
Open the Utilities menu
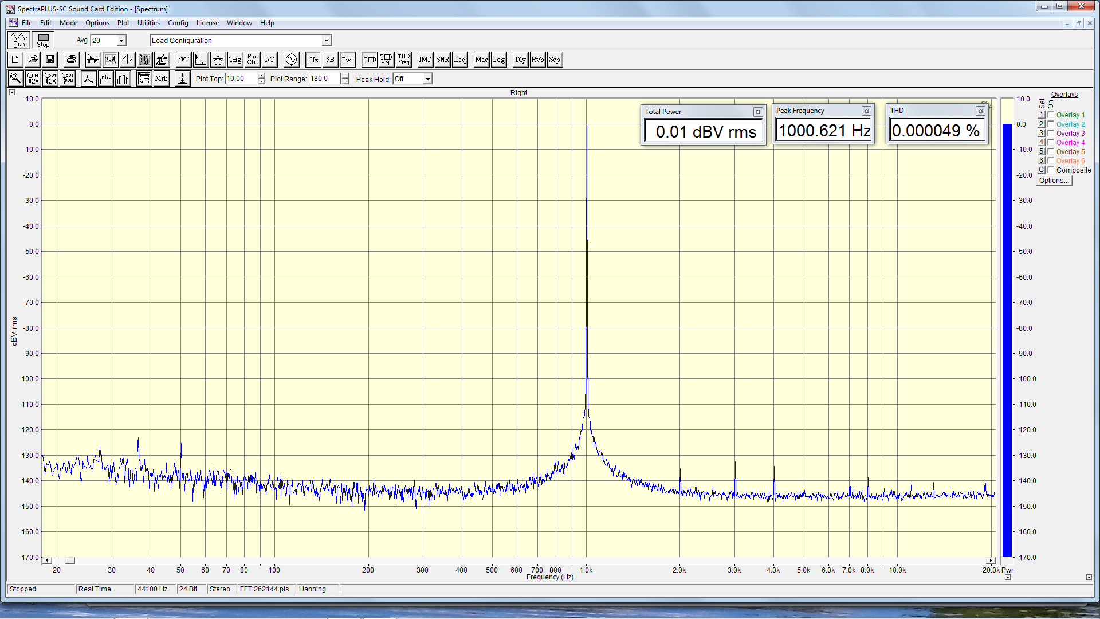148,23
